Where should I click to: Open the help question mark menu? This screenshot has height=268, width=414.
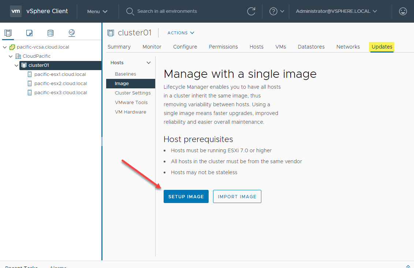pyautogui.click(x=276, y=11)
